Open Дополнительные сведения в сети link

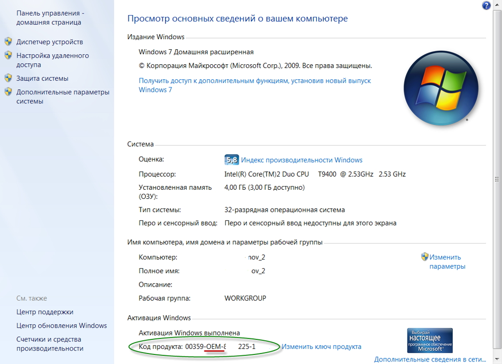tap(430, 359)
